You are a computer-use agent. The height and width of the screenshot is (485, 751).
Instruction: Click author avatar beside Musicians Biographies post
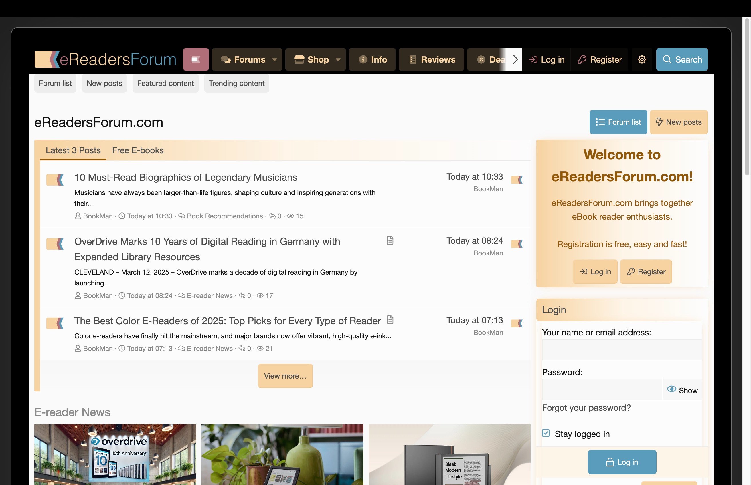click(55, 180)
